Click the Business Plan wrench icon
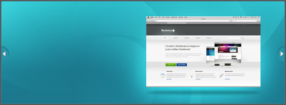 (x=221, y=75)
